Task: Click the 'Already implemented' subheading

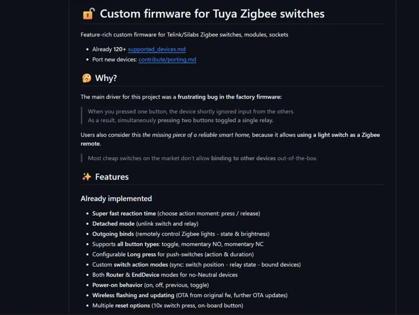Action: [116, 198]
